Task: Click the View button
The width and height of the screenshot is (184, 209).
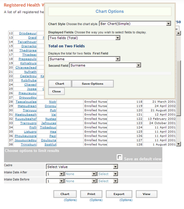Action: 146,194
